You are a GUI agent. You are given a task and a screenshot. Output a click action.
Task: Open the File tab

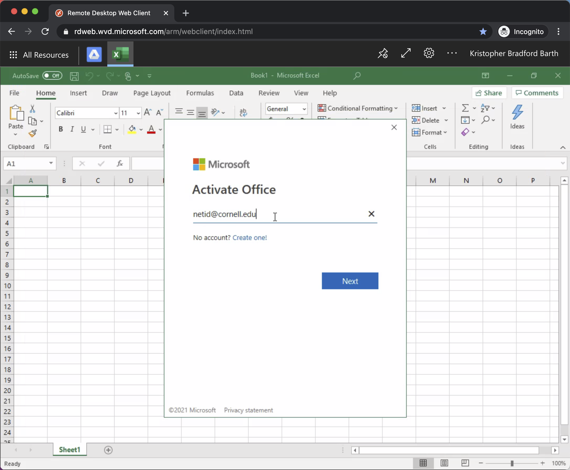pyautogui.click(x=14, y=93)
